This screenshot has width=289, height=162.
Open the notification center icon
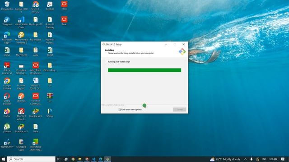(x=283, y=159)
